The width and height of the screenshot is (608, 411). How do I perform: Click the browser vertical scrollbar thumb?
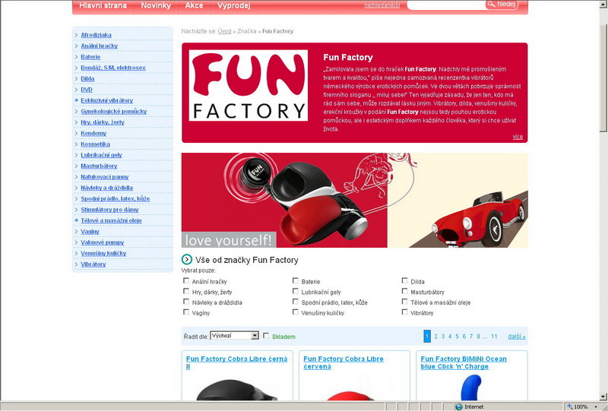coord(603,77)
